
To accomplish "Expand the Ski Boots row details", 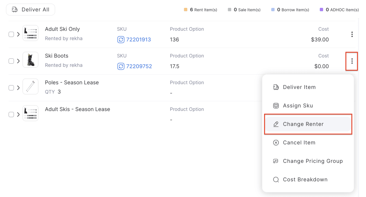I will point(18,61).
